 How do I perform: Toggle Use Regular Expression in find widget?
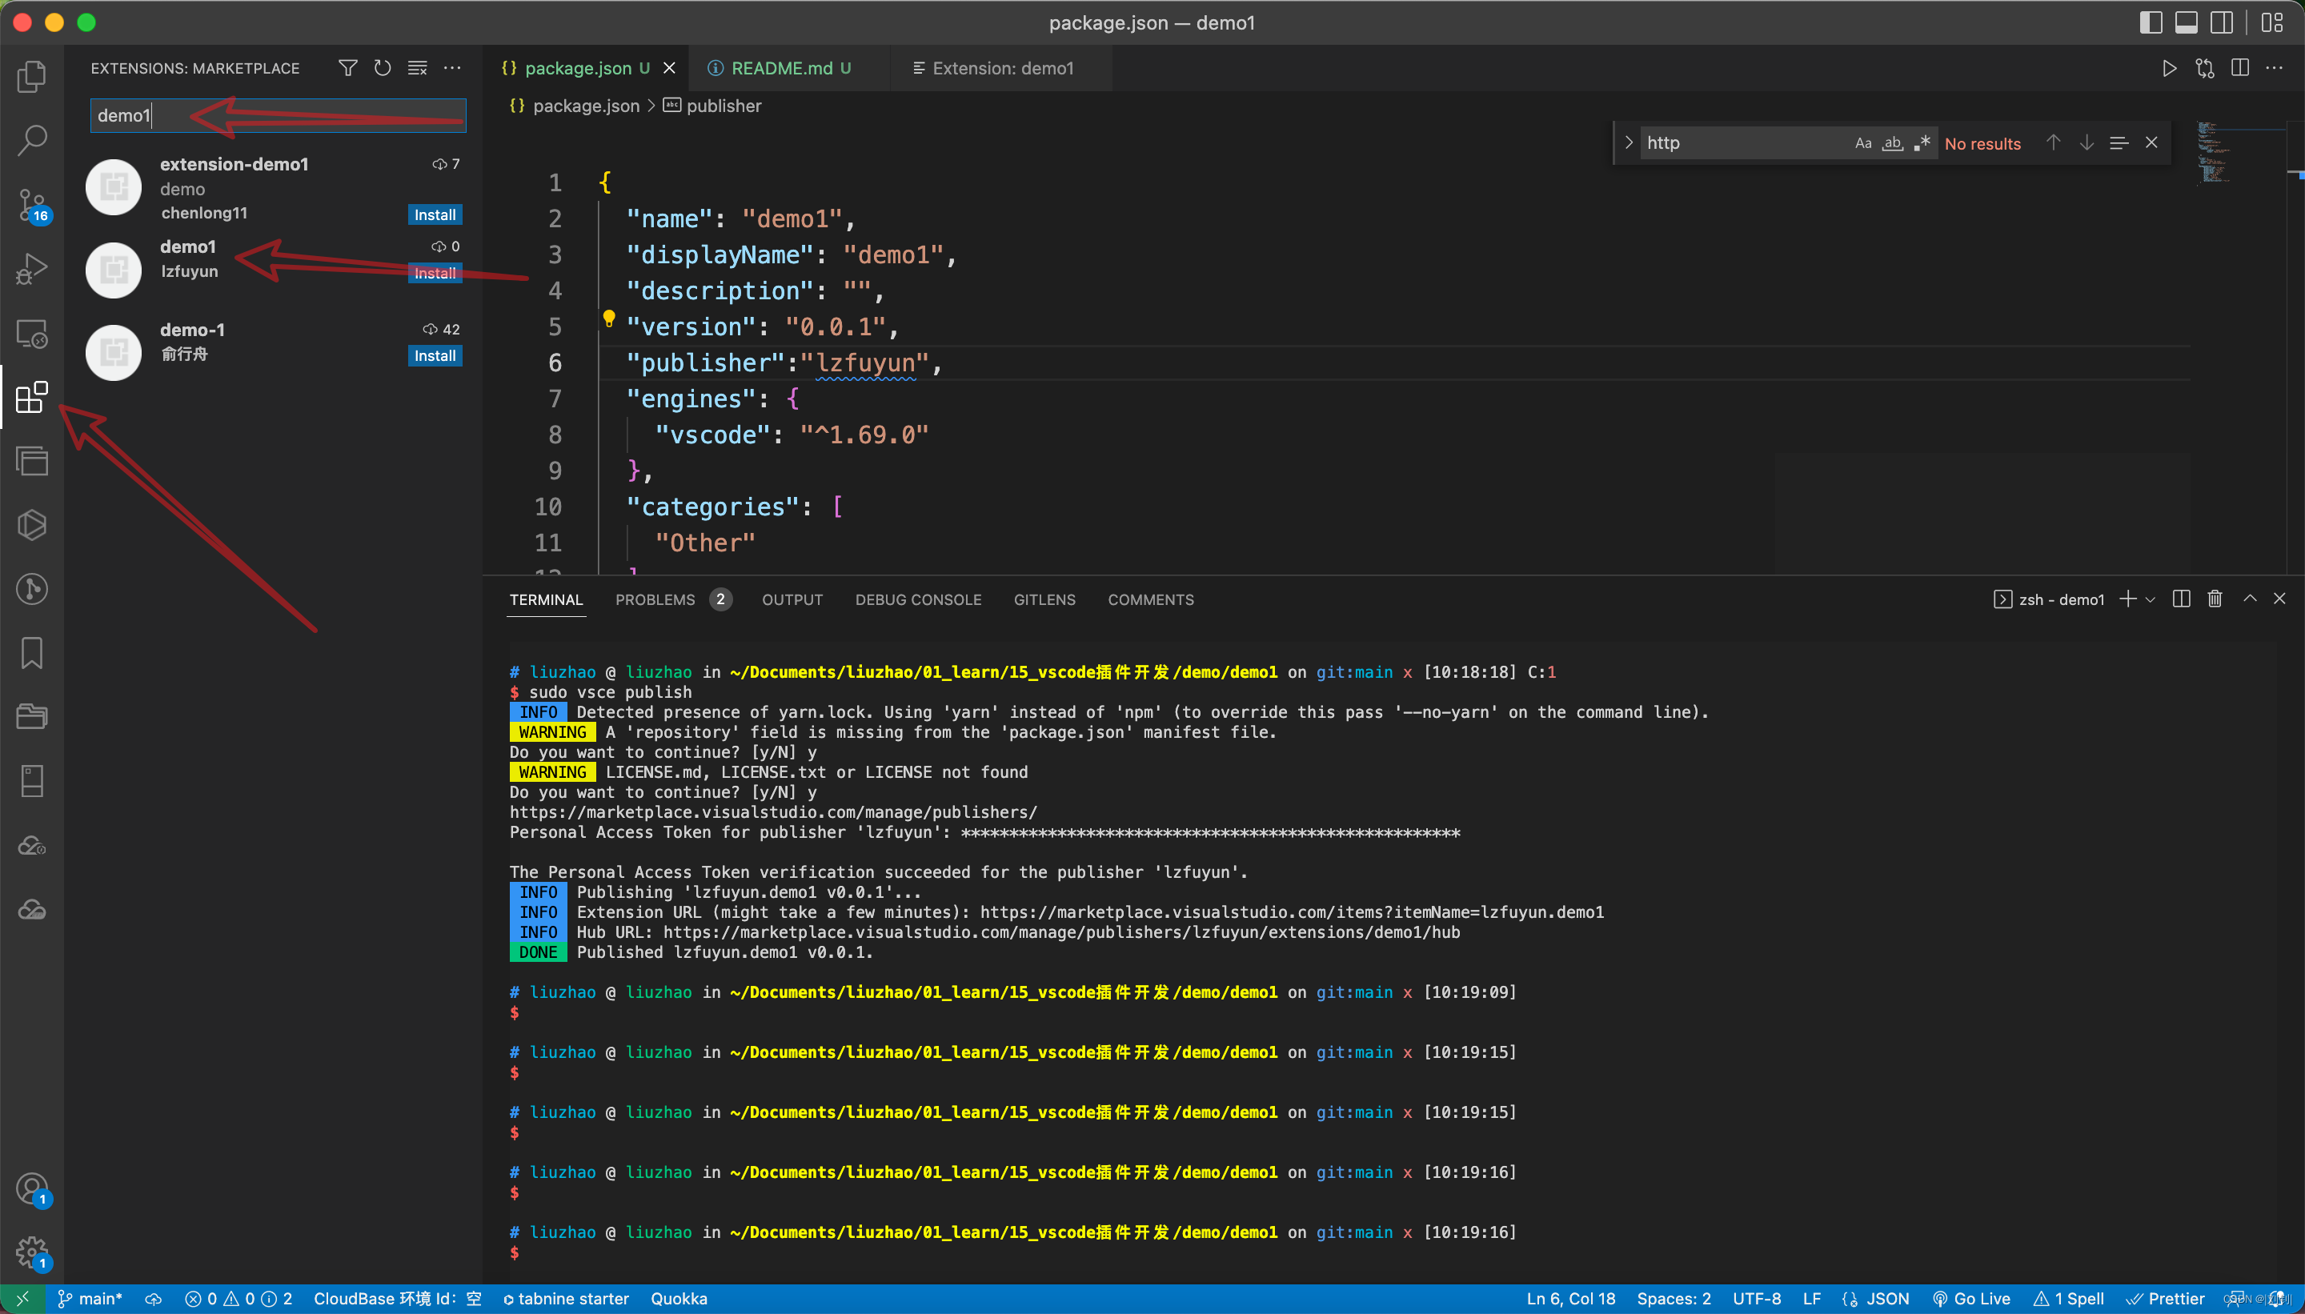coord(1922,142)
